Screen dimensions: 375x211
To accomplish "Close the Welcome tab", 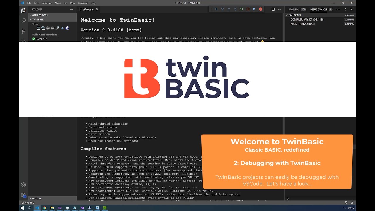I will [97, 9].
